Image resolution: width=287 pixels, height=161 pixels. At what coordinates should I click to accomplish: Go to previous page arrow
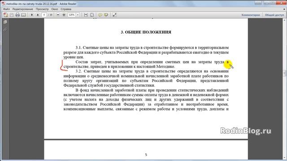pos(32,15)
